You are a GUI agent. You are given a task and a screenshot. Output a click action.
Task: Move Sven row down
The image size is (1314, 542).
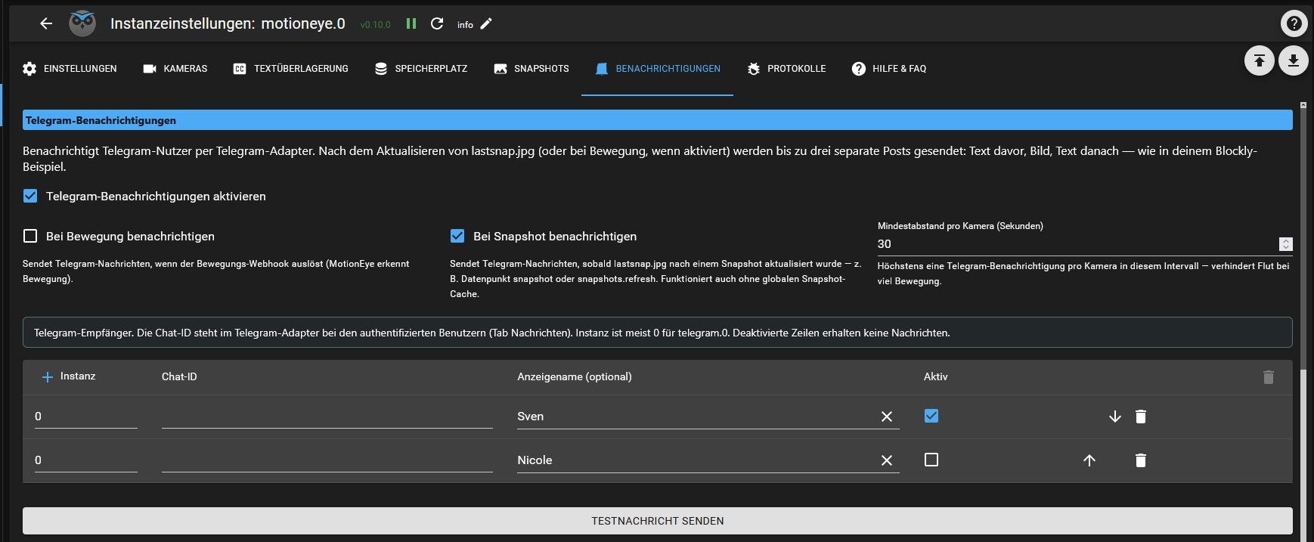[x=1114, y=417]
